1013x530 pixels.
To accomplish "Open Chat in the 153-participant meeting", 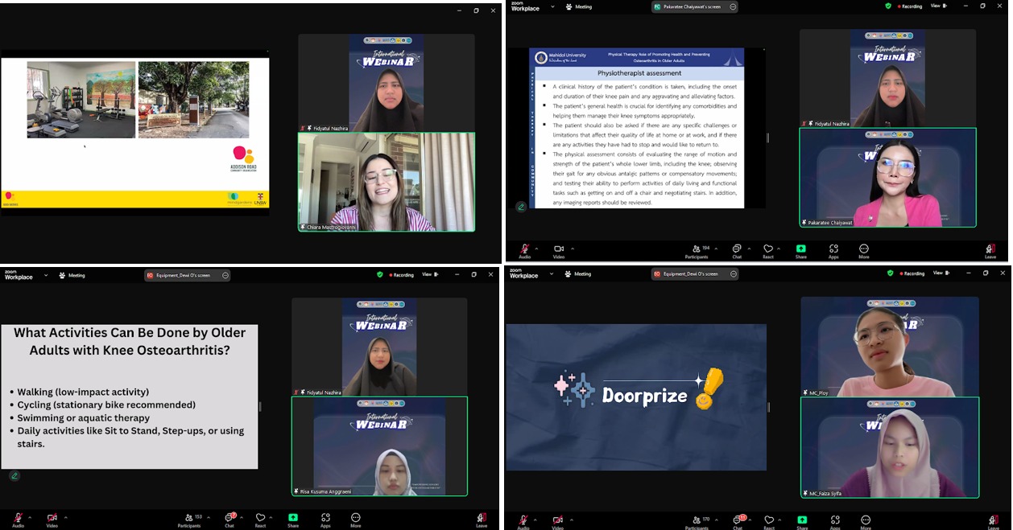I will pos(230,518).
